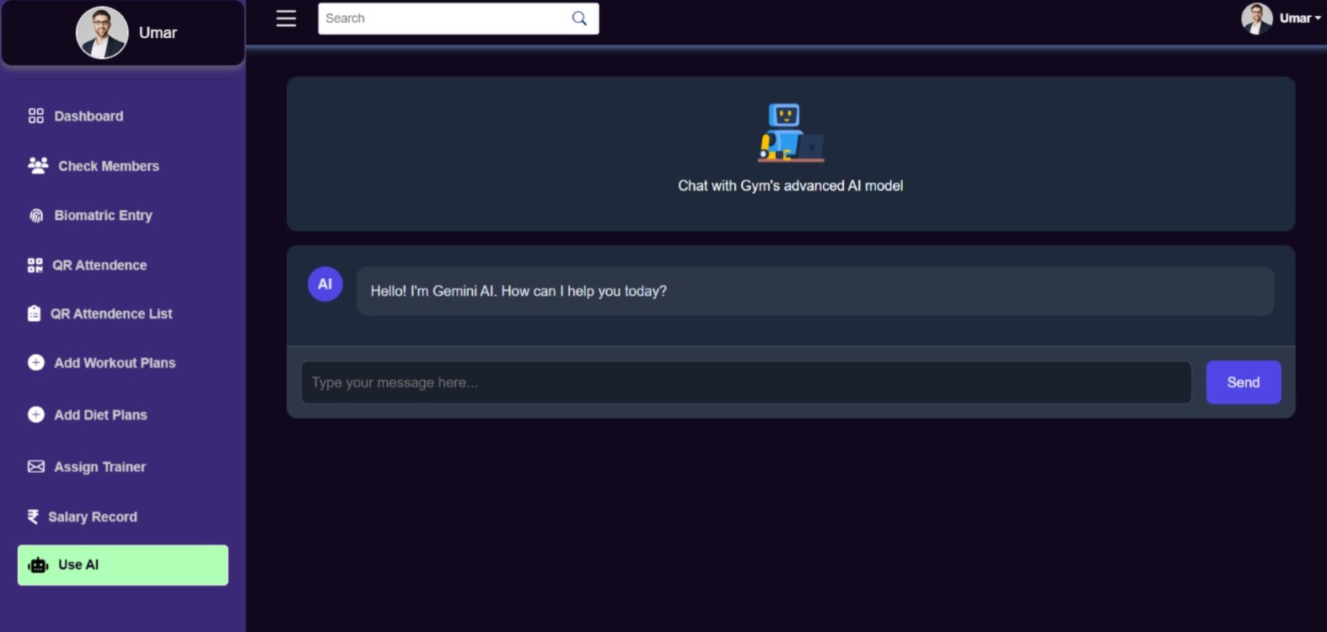The image size is (1327, 632).
Task: Click the AI avatar badge in chat
Action: (x=325, y=285)
